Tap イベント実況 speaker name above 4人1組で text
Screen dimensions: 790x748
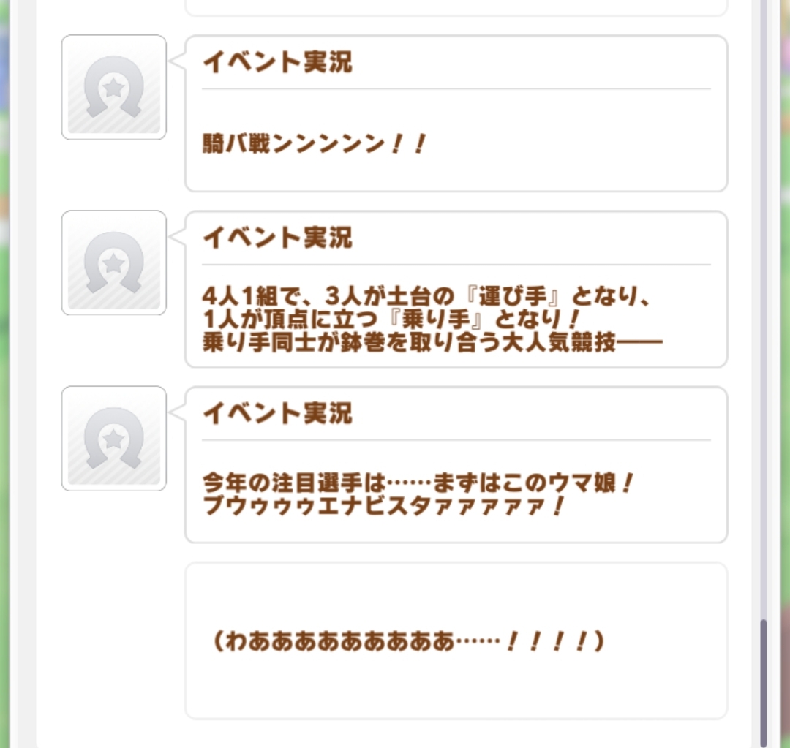click(277, 238)
